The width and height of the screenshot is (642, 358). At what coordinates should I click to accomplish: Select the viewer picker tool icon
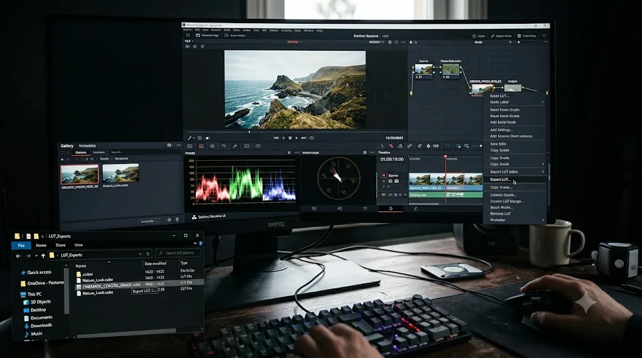pyautogui.click(x=189, y=138)
